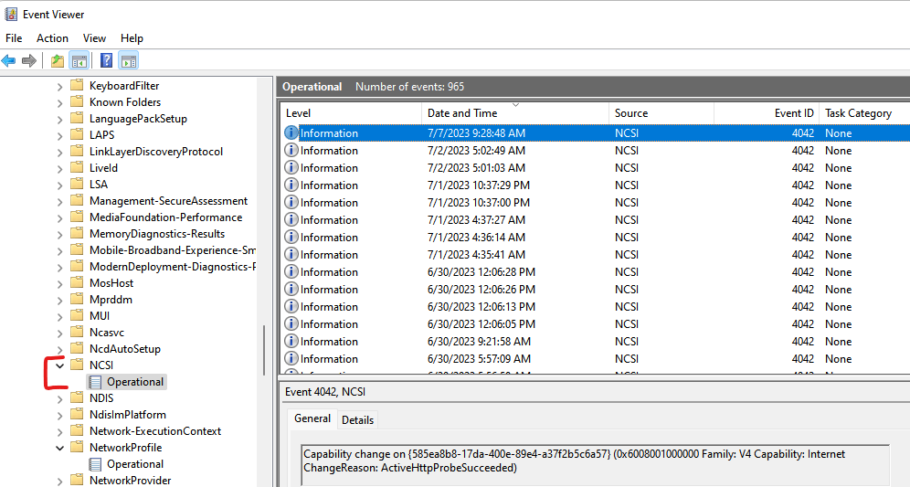Select the MosHost tree item
This screenshot has height=487, width=910.
coord(111,282)
